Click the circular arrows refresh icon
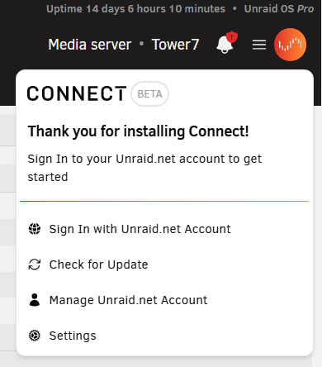Image resolution: width=322 pixels, height=367 pixels. [x=35, y=265]
